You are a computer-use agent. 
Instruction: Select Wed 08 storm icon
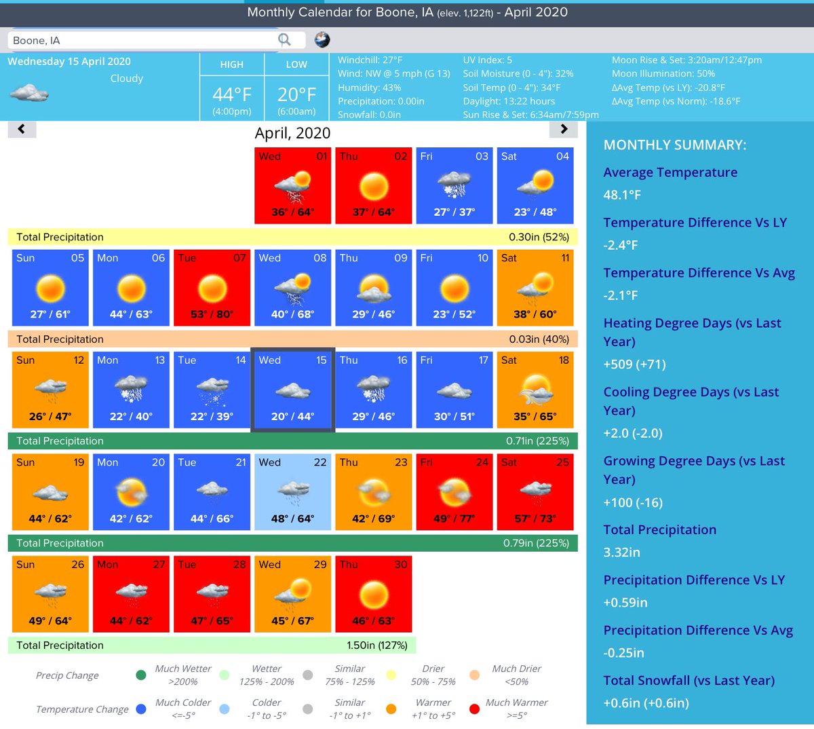point(293,289)
